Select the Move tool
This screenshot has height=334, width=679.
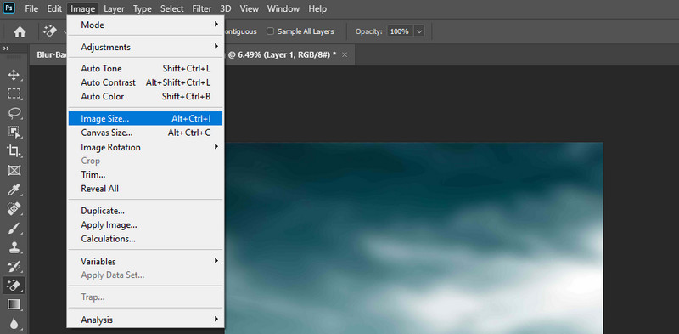pyautogui.click(x=14, y=75)
